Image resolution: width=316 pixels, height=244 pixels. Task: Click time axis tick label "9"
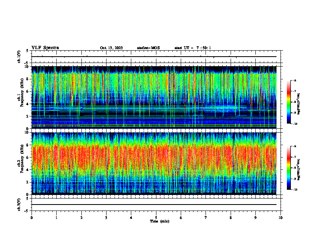[255, 218]
